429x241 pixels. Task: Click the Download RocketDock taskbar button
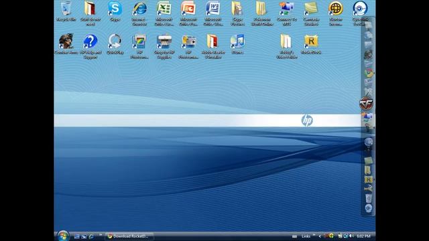click(129, 236)
